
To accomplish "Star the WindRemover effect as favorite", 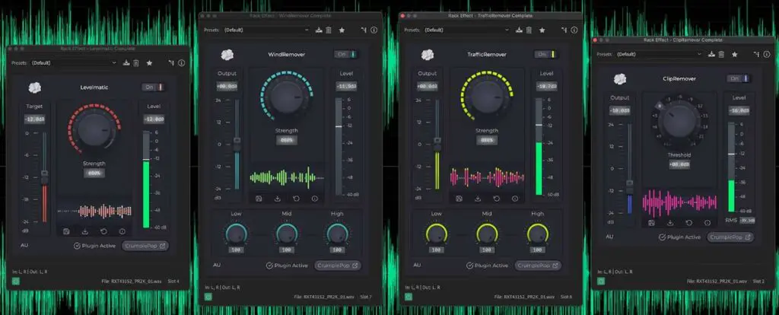I will click(342, 30).
